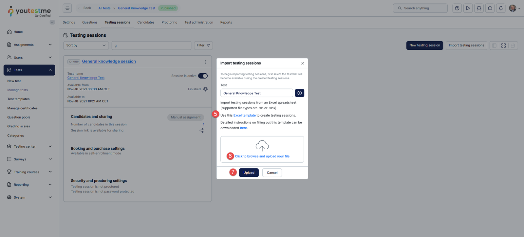Open the three-dot menu of General knowledge session
Image resolution: width=524 pixels, height=237 pixels.
[x=205, y=62]
